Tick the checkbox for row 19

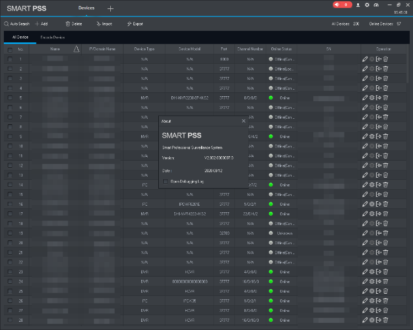pyautogui.click(x=10, y=233)
